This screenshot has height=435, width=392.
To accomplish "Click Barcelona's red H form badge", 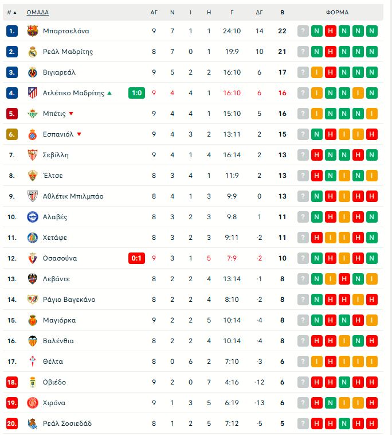I will click(331, 31).
